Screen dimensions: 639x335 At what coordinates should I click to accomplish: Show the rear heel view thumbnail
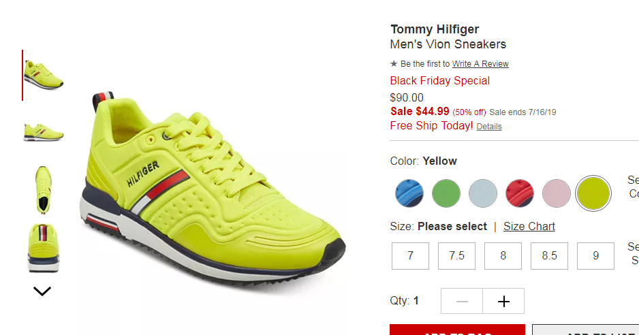pyautogui.click(x=44, y=248)
